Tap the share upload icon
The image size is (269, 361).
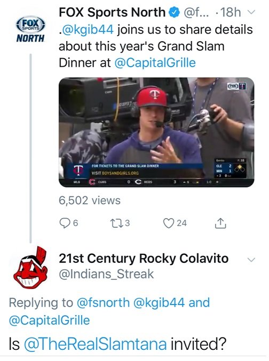220,223
